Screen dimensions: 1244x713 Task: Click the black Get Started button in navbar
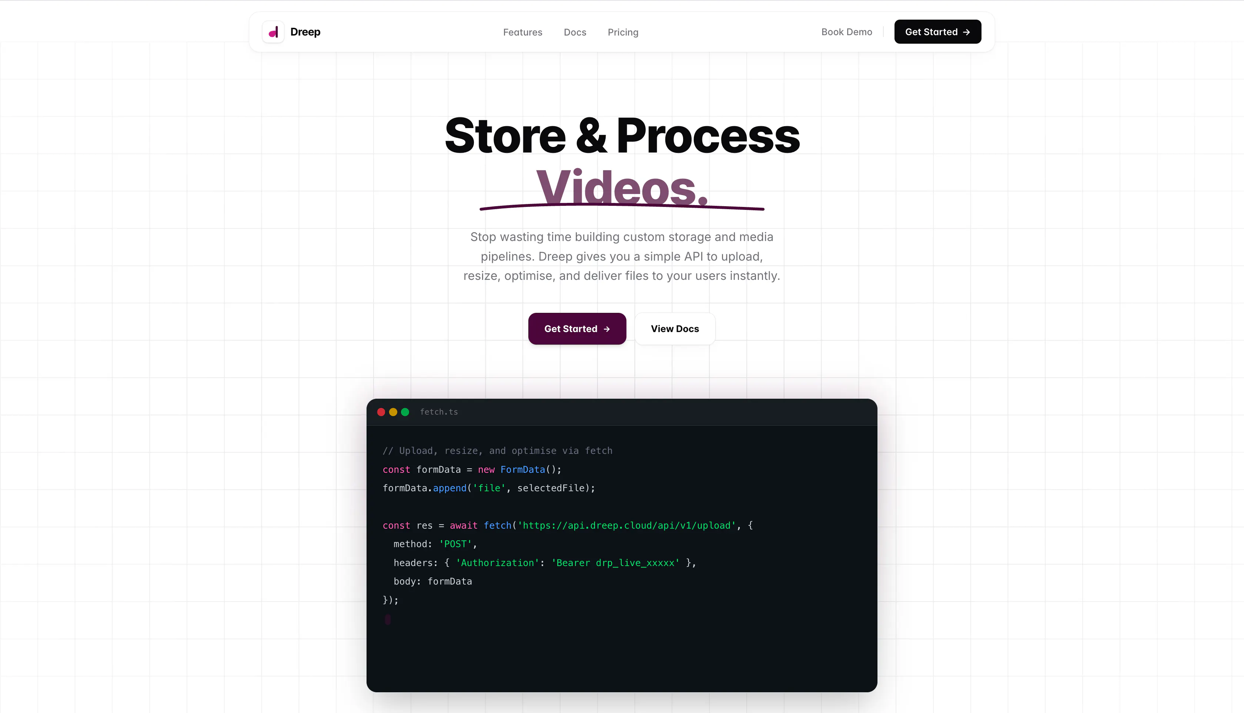937,32
